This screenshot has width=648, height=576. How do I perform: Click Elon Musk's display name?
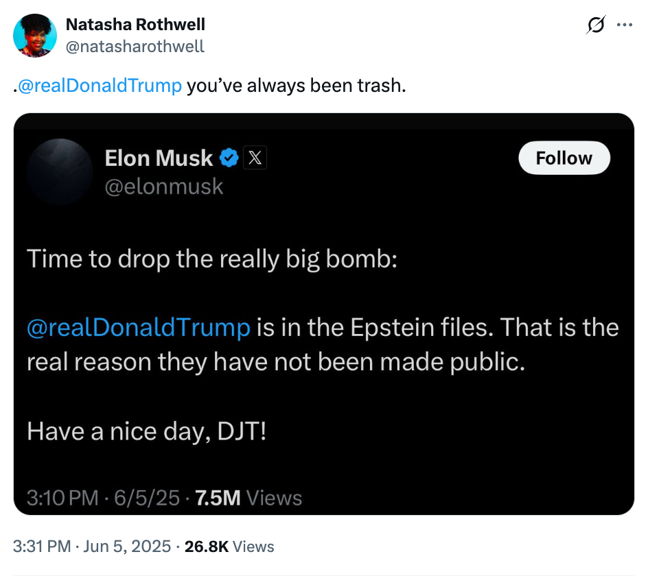pyautogui.click(x=159, y=158)
